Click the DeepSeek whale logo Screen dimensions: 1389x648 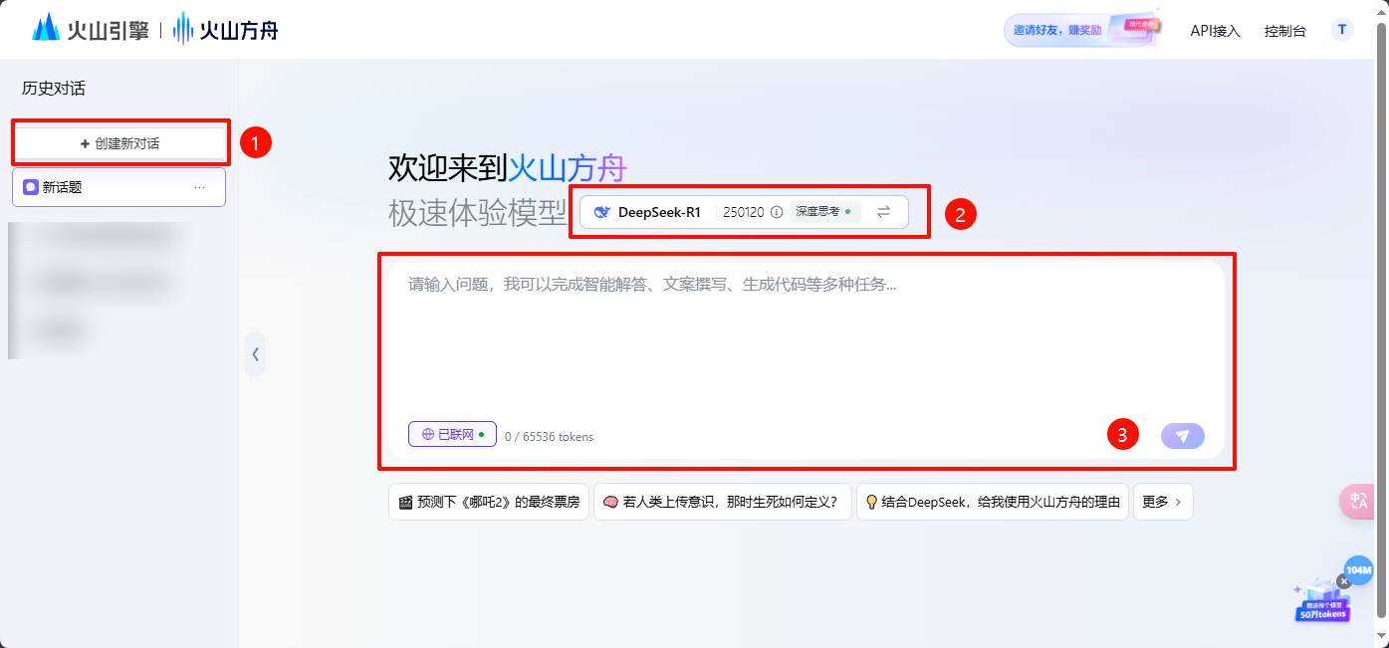coord(601,212)
